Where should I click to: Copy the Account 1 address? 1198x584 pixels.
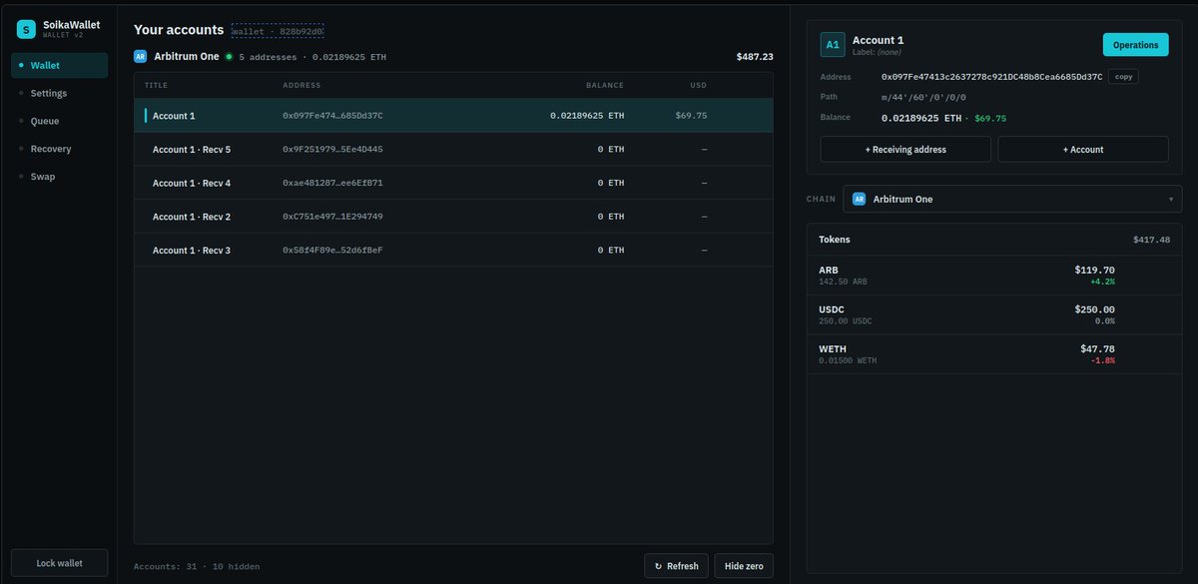click(x=1123, y=77)
